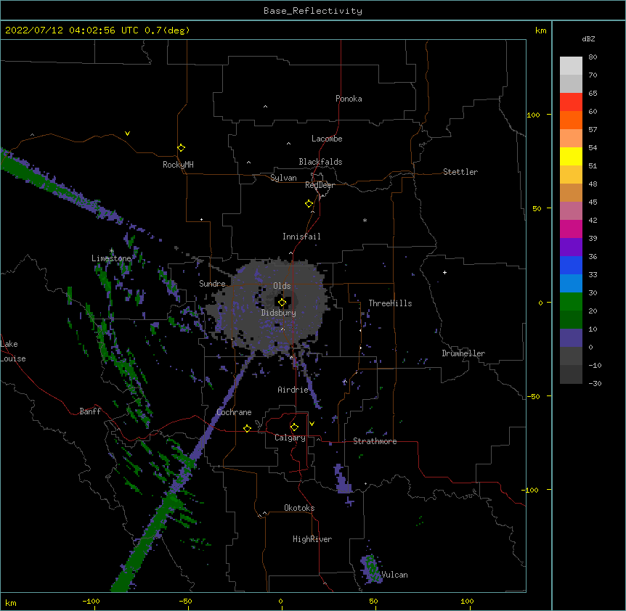Select the yellow diamond marker below RedDeer

pyautogui.click(x=309, y=204)
